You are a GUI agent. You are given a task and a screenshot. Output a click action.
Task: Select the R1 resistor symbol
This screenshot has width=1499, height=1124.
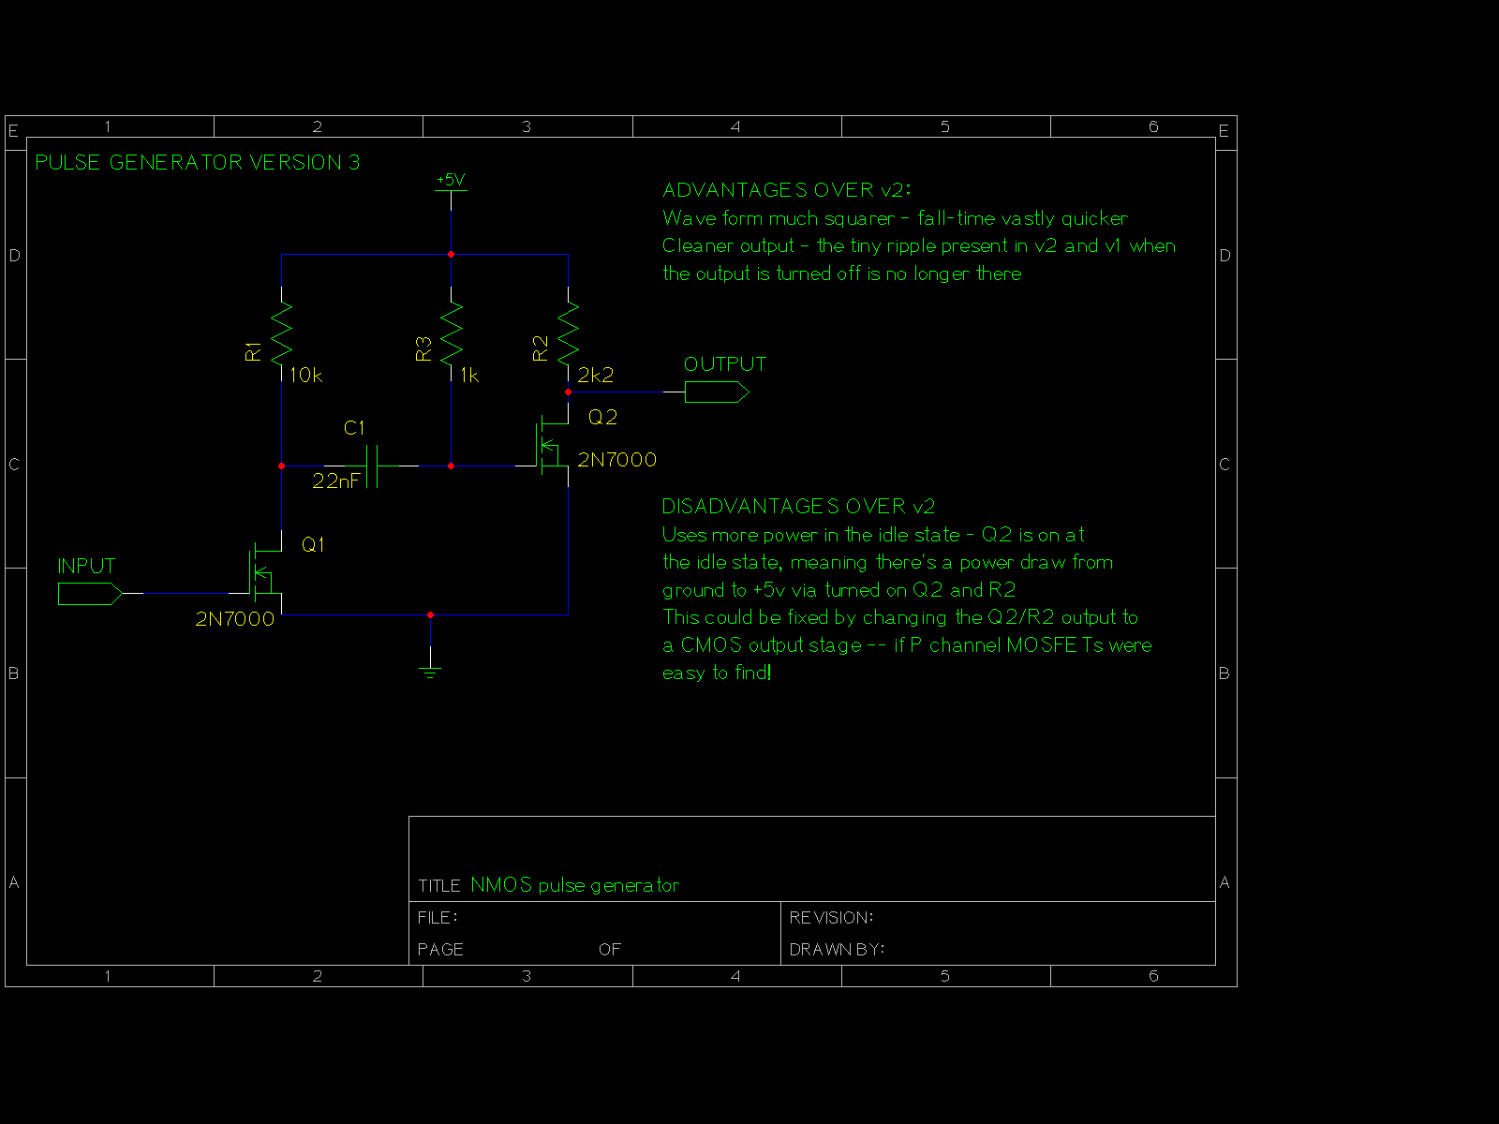pyautogui.click(x=281, y=334)
